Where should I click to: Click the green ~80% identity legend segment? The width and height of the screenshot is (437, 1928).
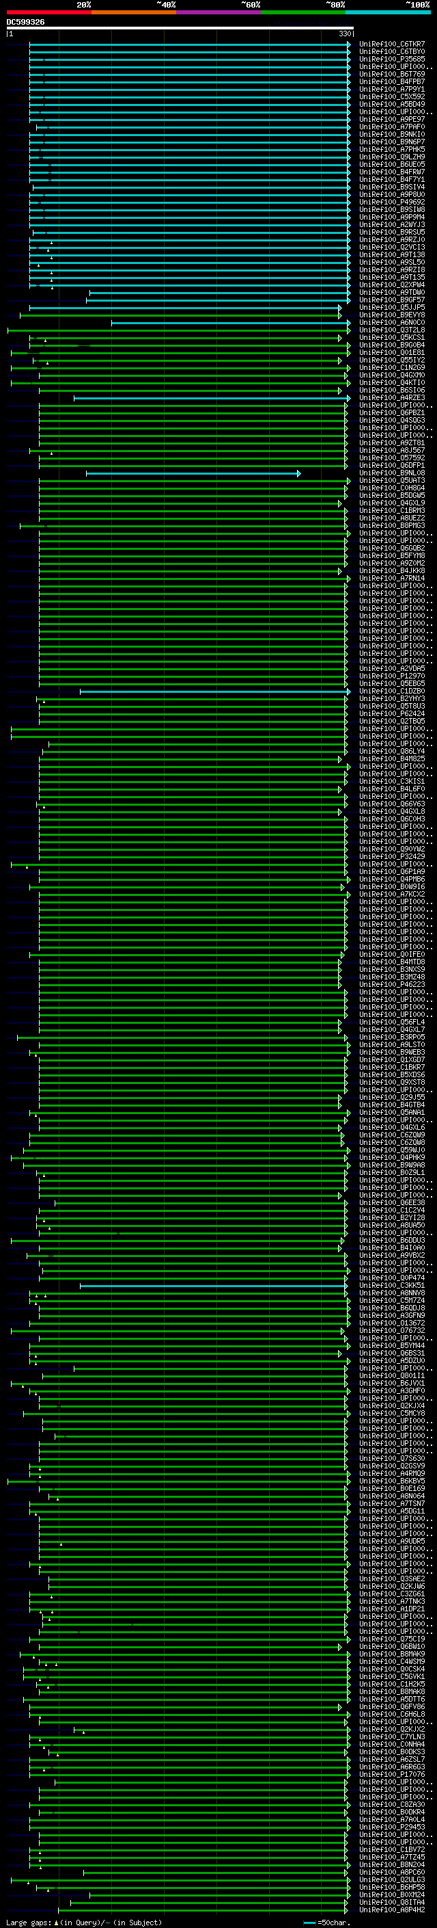(303, 12)
